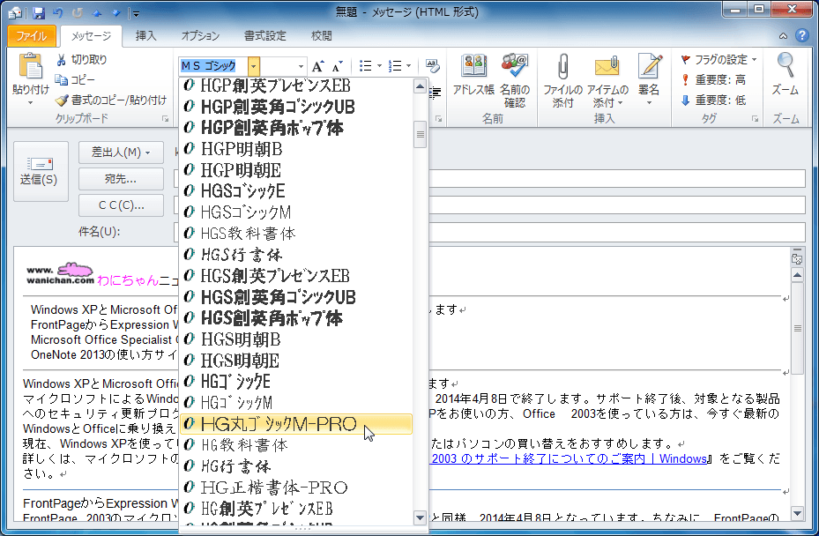Click 書式のコピー/貼り付け format painter

coord(111,100)
